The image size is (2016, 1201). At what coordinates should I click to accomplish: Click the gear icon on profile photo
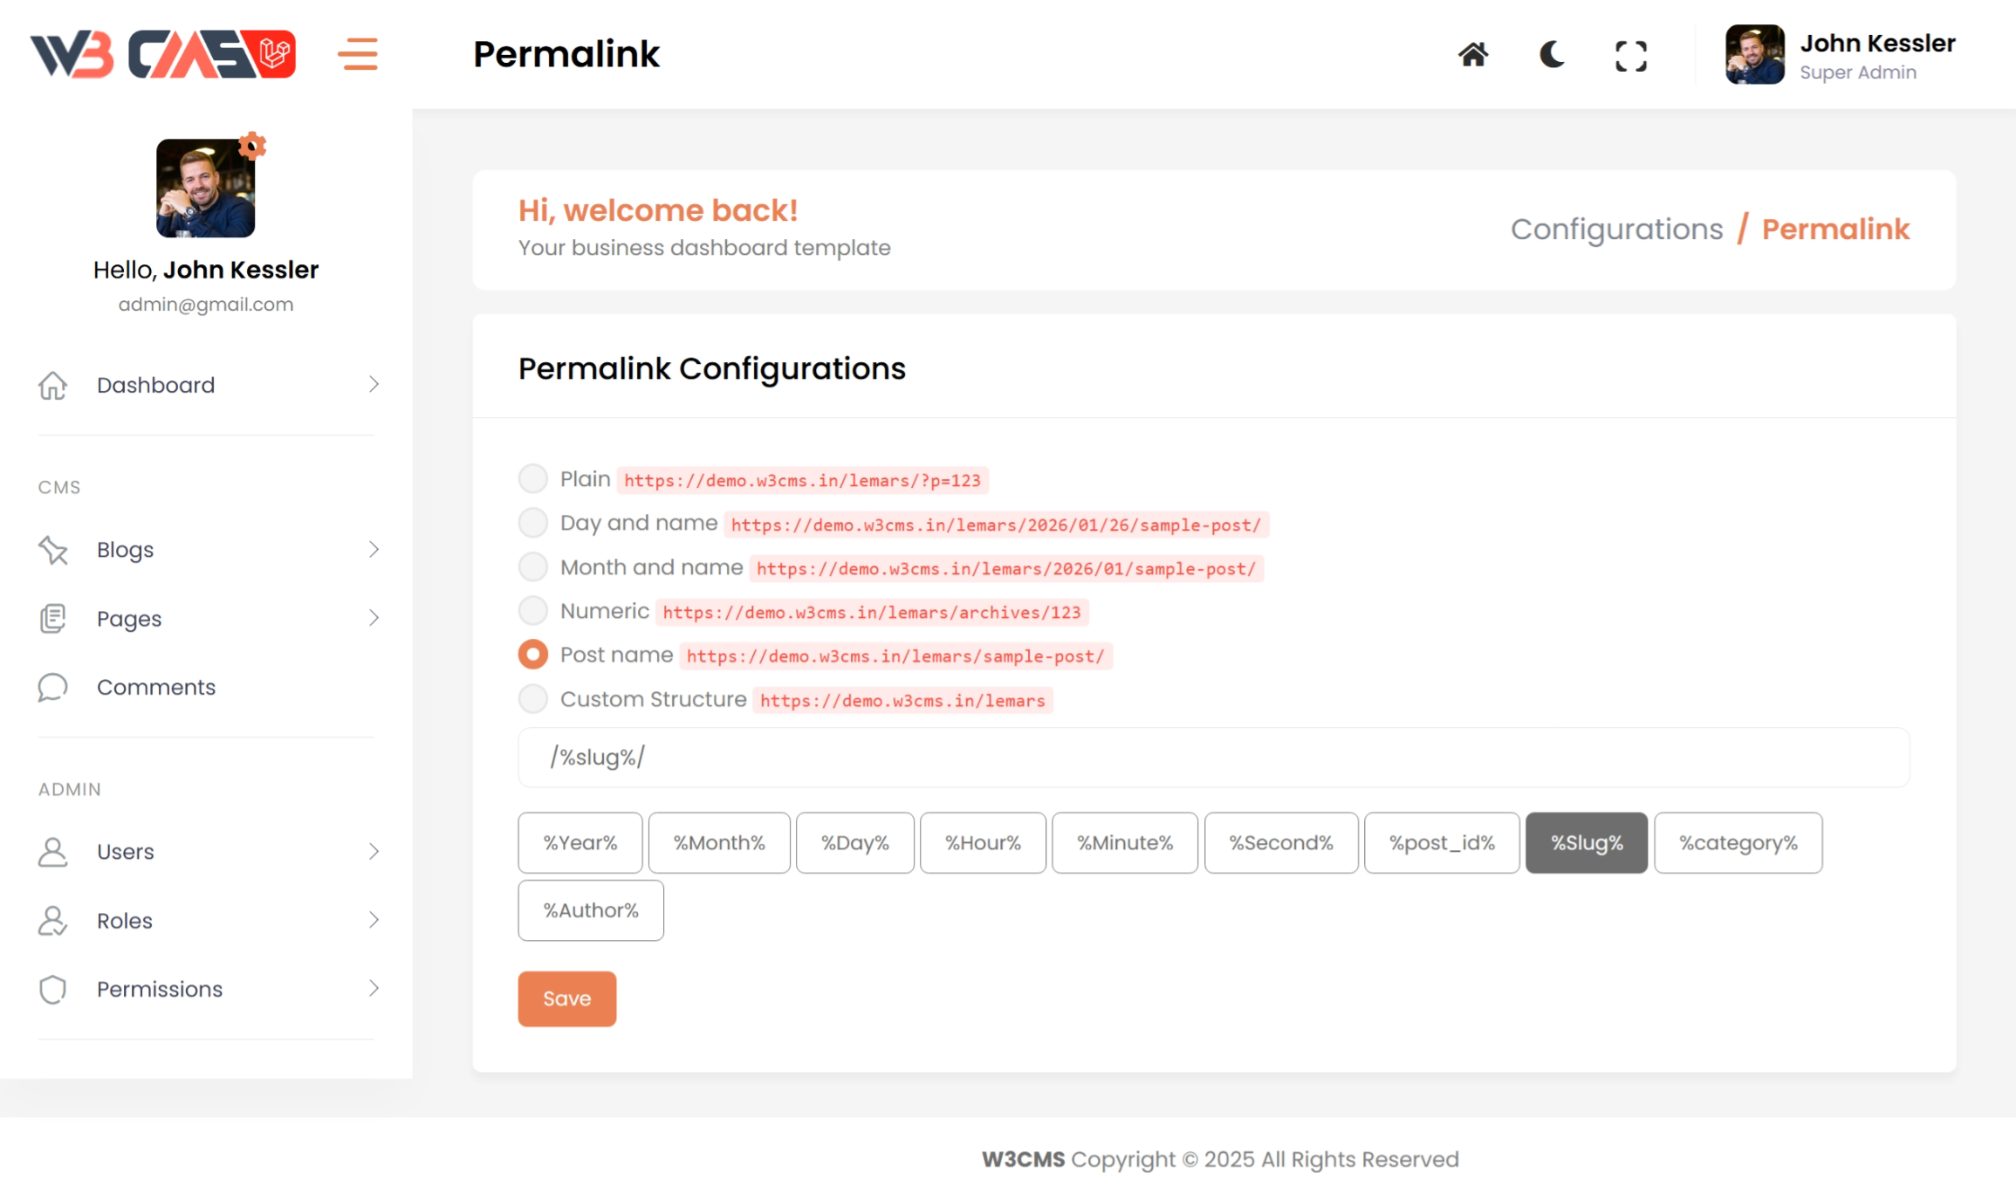pos(252,146)
